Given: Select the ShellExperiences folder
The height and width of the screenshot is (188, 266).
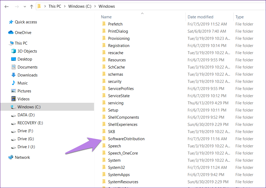Looking at the screenshot, I should click(123, 125).
